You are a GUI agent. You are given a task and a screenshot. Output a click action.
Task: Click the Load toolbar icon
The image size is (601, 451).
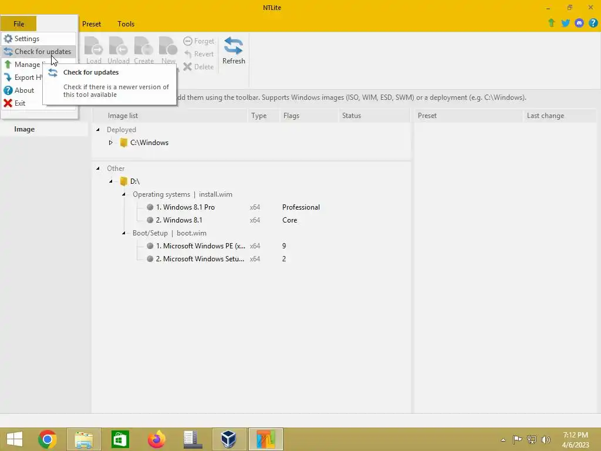tap(93, 51)
